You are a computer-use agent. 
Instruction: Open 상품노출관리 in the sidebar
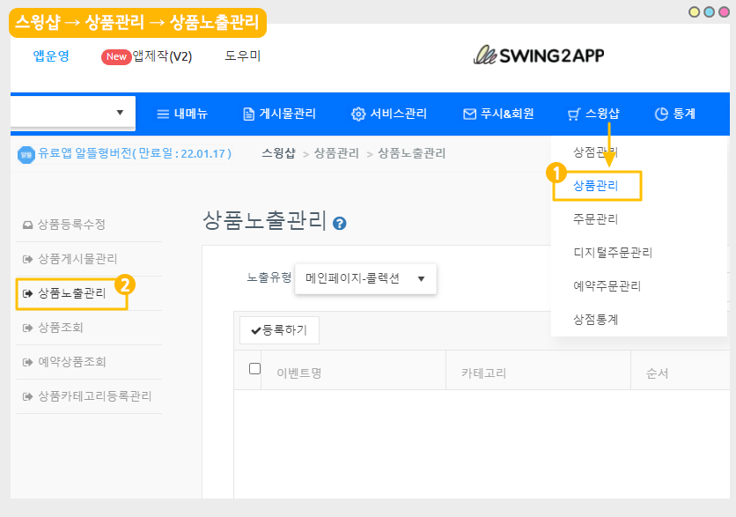click(71, 293)
